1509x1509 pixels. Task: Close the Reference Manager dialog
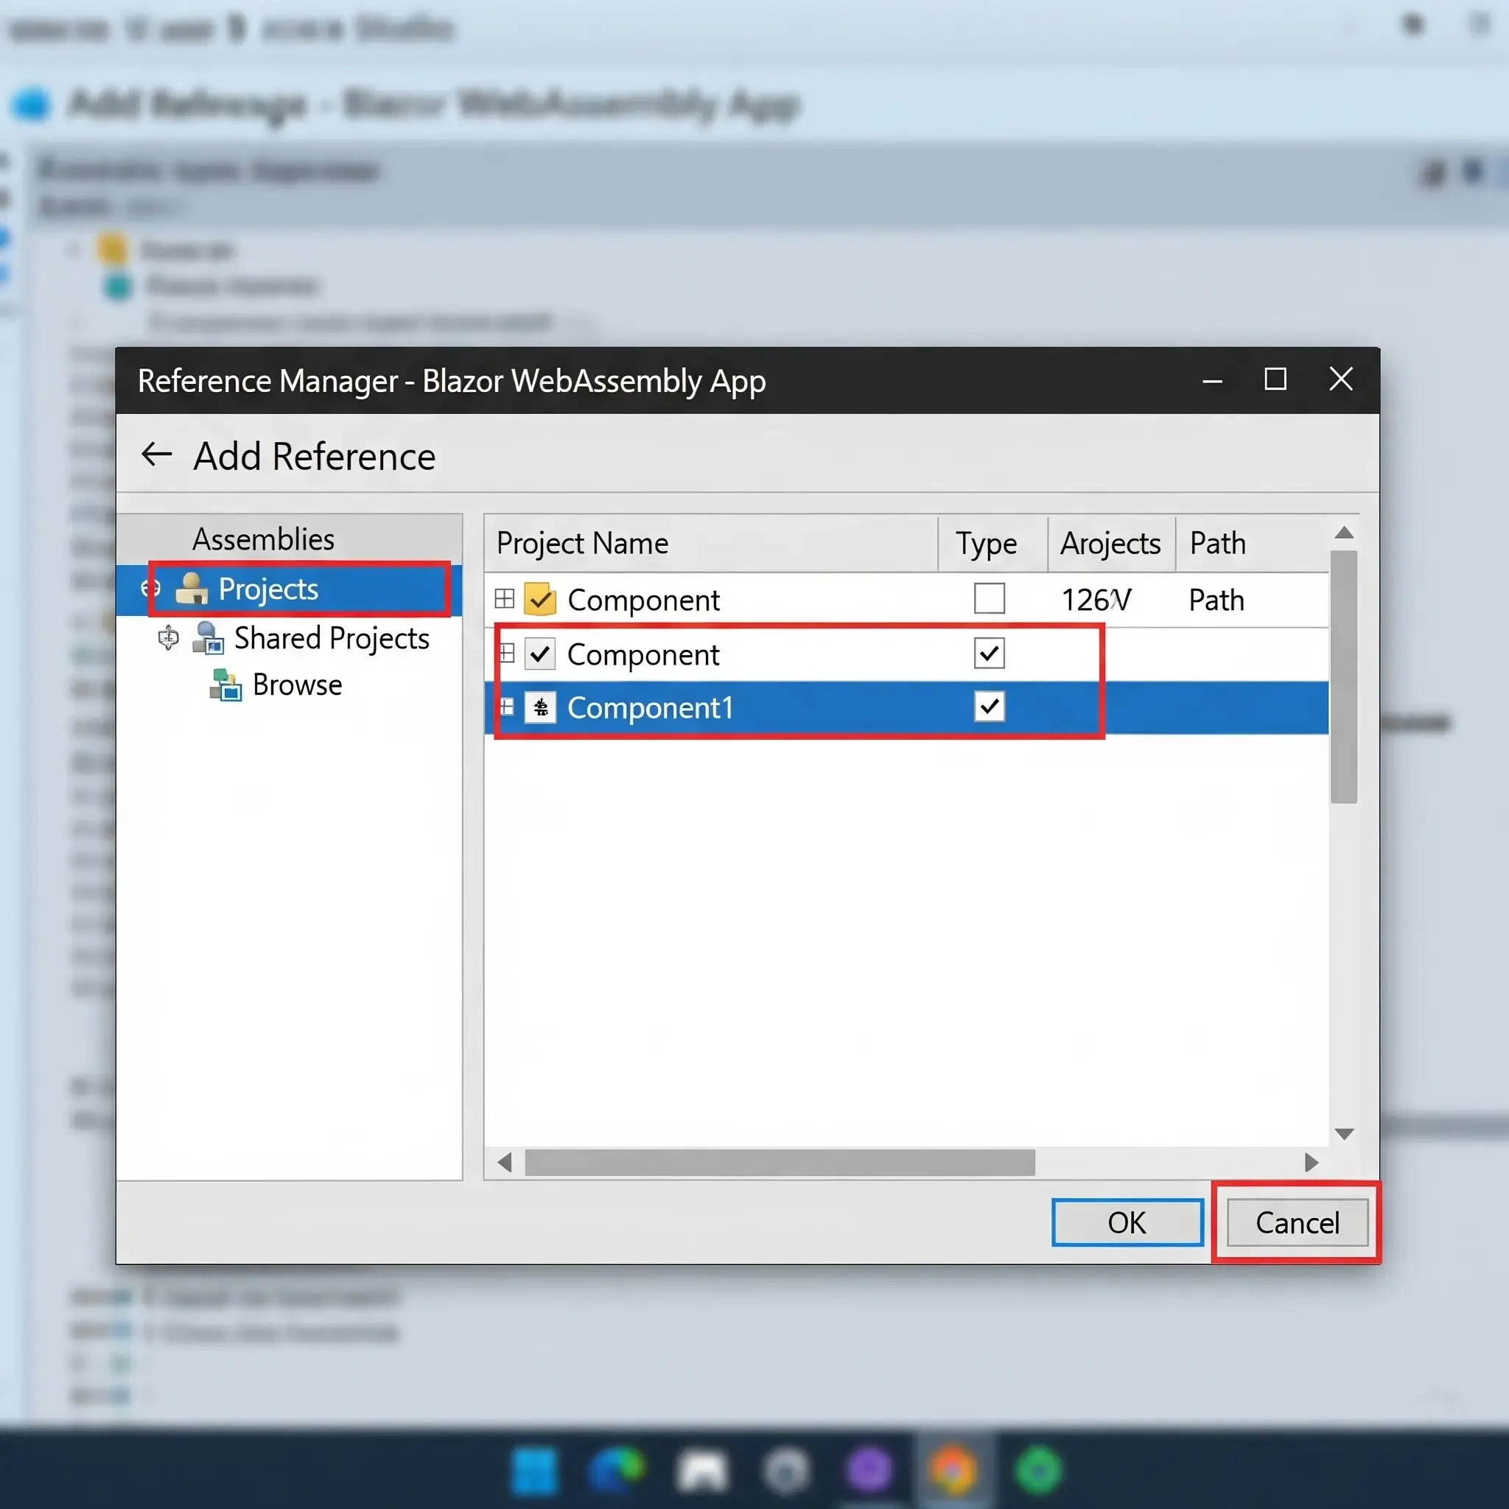tap(1341, 379)
